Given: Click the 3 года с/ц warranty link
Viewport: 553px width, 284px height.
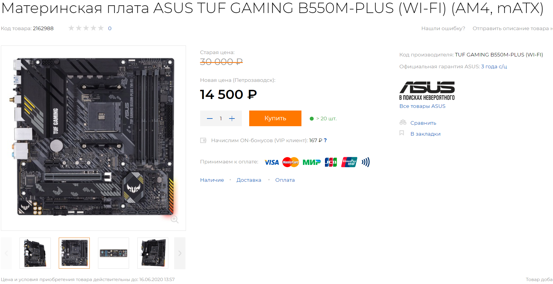Looking at the screenshot, I should (x=494, y=66).
